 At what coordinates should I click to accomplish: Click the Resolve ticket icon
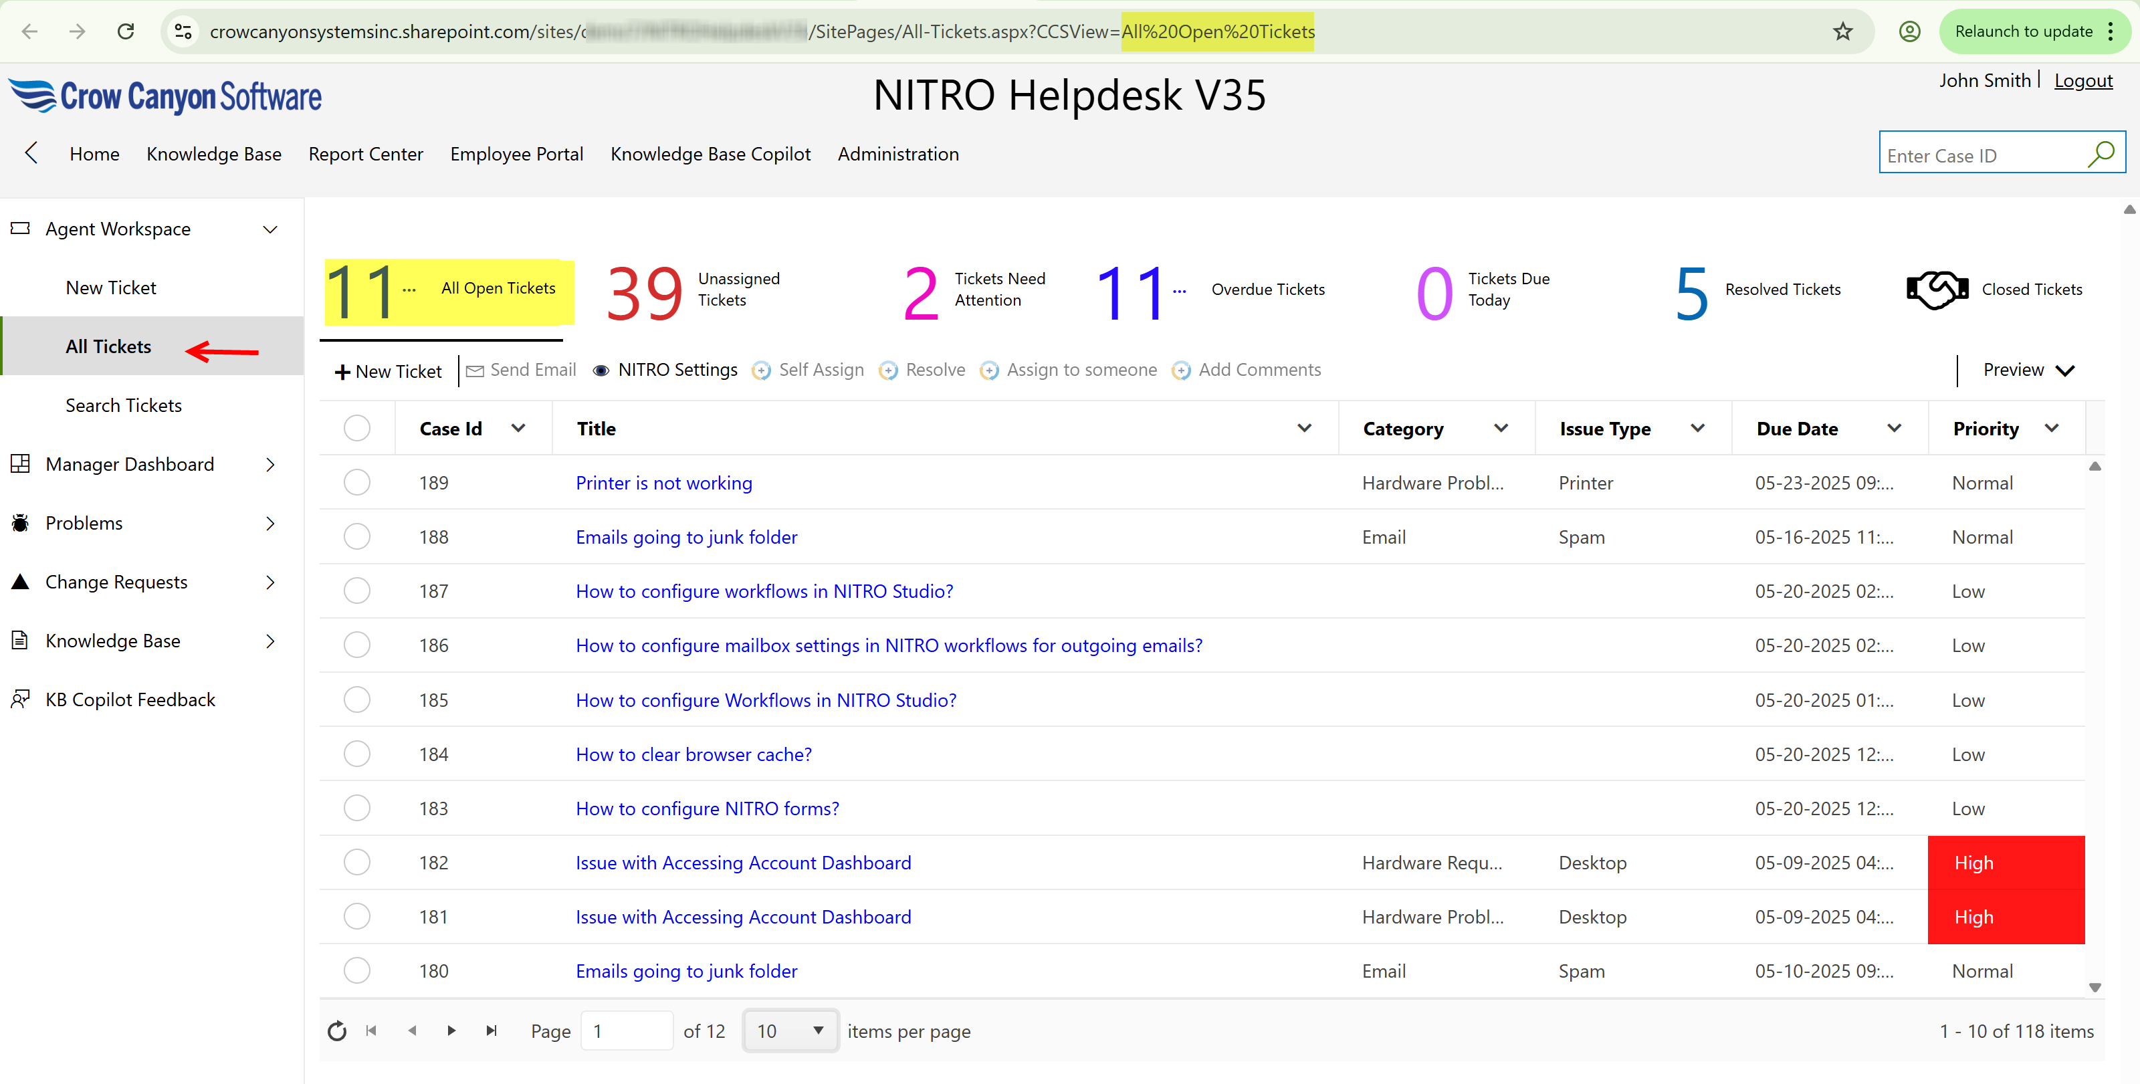click(x=888, y=371)
